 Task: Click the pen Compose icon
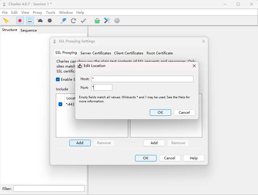click(63, 21)
